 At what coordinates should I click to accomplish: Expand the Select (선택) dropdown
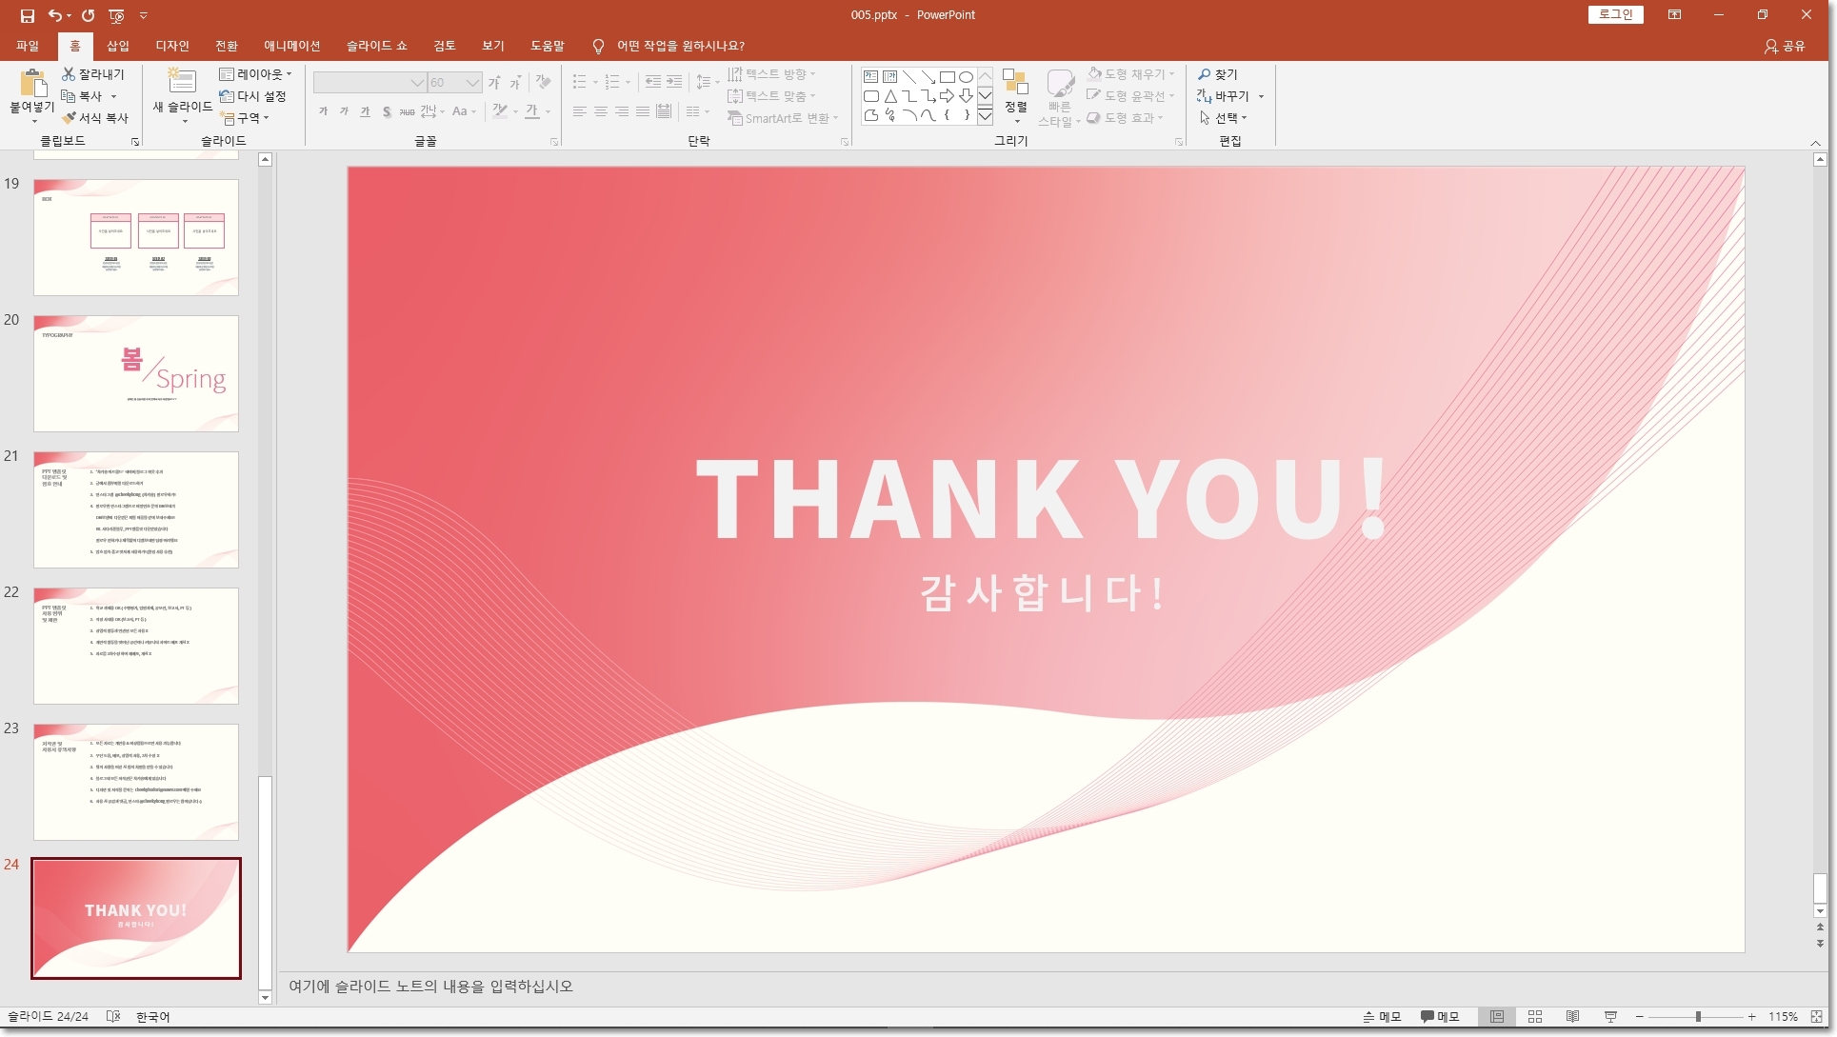coord(1223,118)
